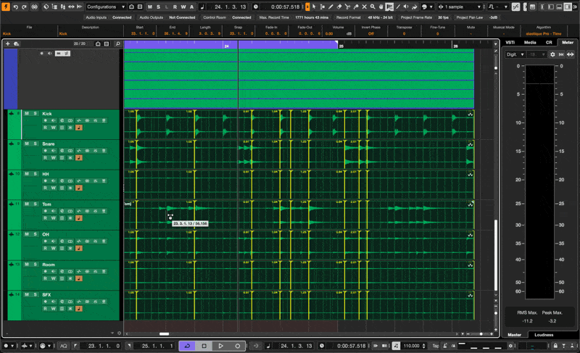The width and height of the screenshot is (580, 353).
Task: Toggle musical timebase on Tom track
Action: (78, 218)
